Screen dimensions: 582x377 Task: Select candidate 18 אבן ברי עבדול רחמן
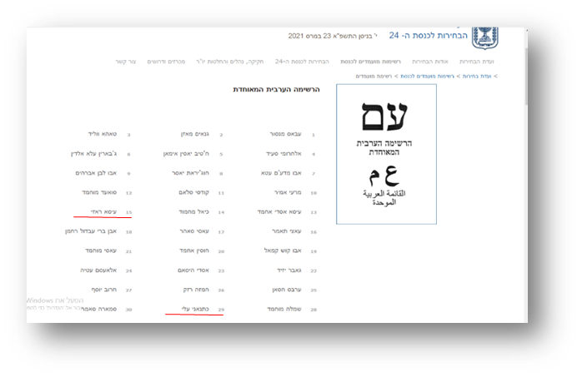[x=91, y=231]
